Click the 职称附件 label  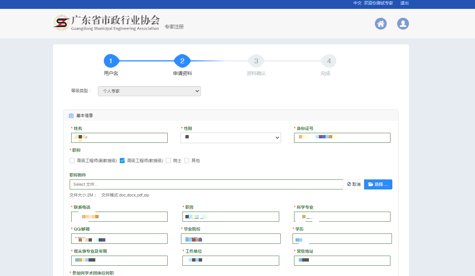tap(78, 175)
